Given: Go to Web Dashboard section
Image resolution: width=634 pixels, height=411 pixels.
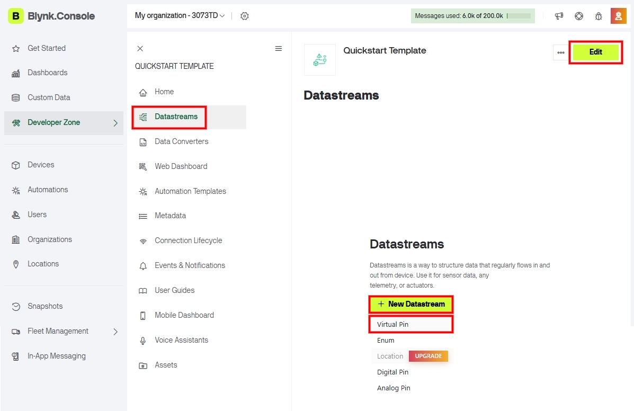Looking at the screenshot, I should coord(181,166).
